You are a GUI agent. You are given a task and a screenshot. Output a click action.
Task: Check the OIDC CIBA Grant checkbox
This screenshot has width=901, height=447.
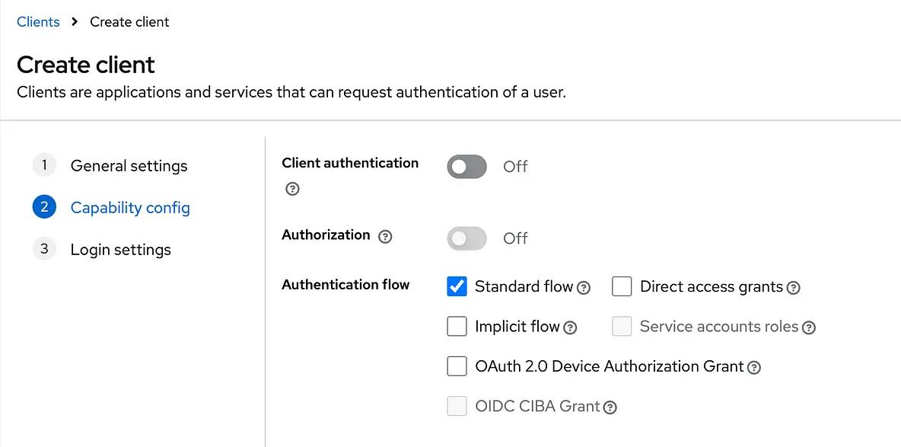pyautogui.click(x=457, y=406)
